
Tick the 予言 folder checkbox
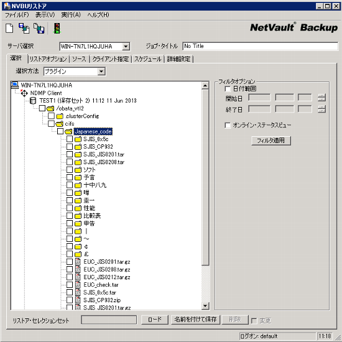tap(70, 177)
